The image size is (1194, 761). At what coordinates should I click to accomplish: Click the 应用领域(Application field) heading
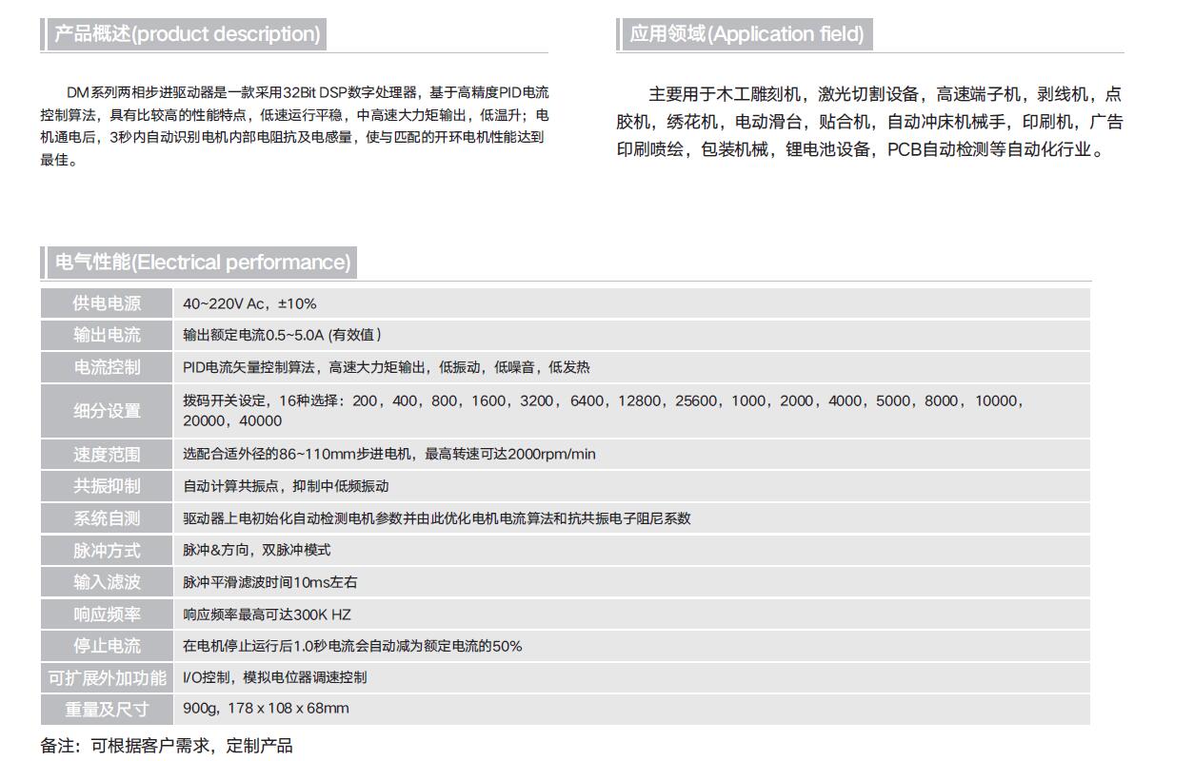tap(746, 34)
